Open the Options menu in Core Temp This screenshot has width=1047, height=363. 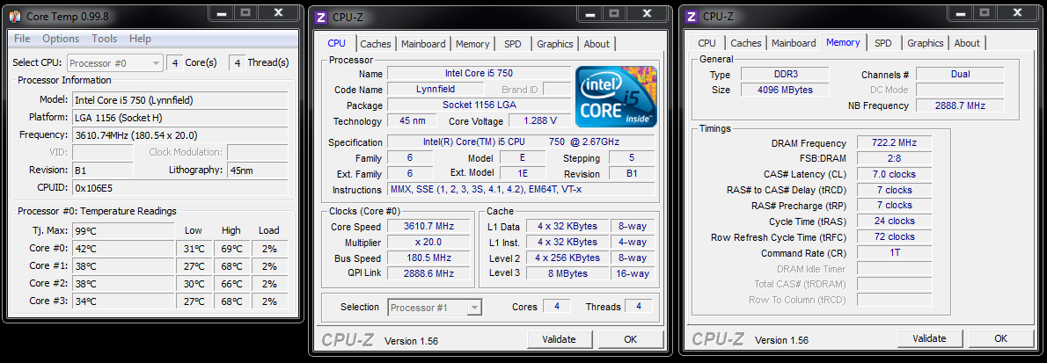coord(61,39)
